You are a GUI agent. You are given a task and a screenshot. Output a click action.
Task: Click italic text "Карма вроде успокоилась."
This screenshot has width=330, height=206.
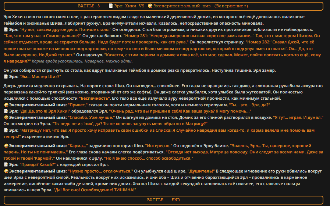(58, 61)
